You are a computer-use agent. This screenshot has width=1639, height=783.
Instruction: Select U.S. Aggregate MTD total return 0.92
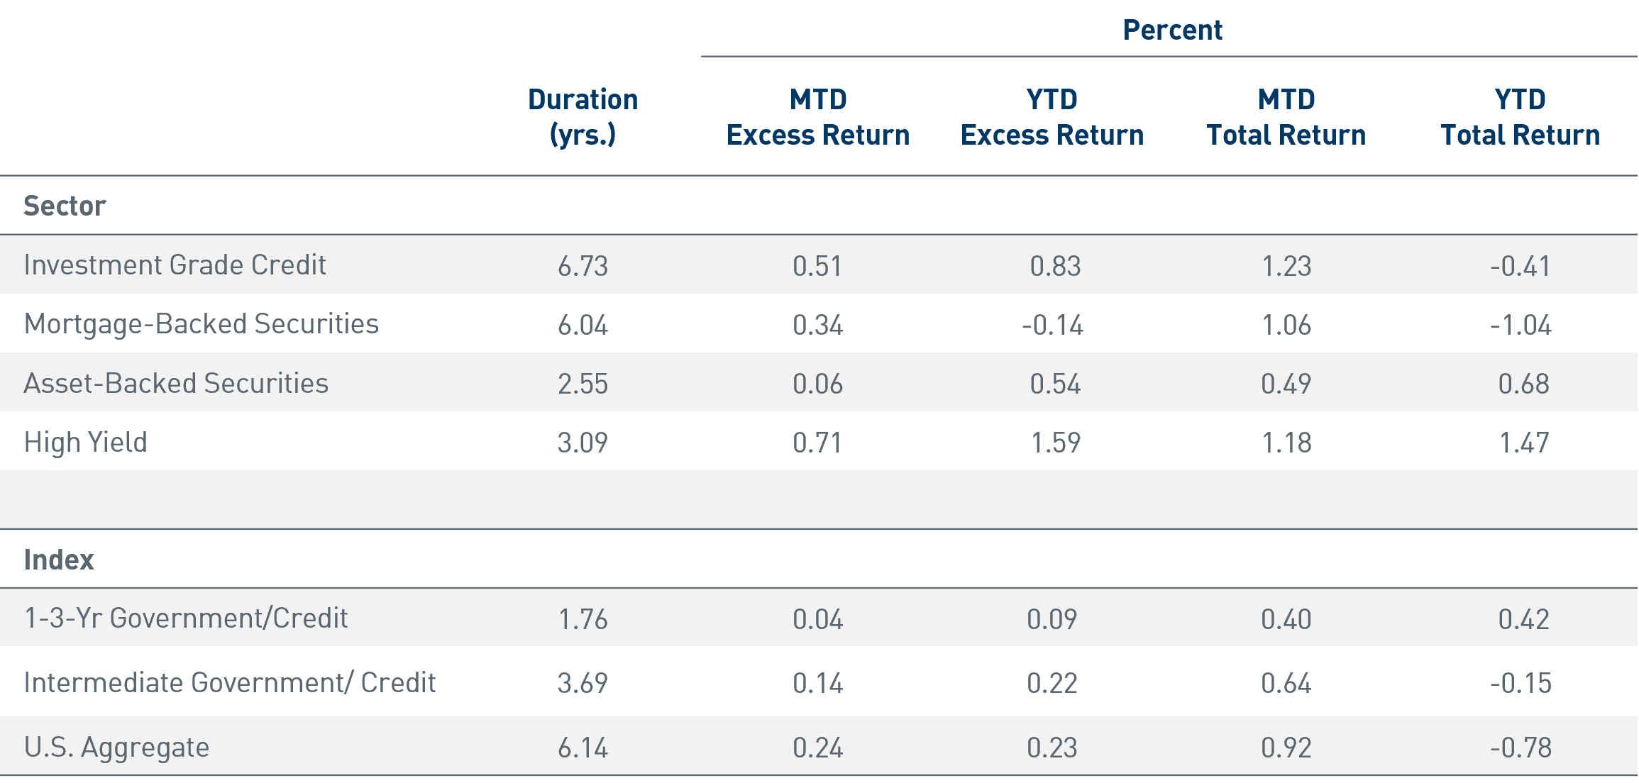pos(1286,748)
